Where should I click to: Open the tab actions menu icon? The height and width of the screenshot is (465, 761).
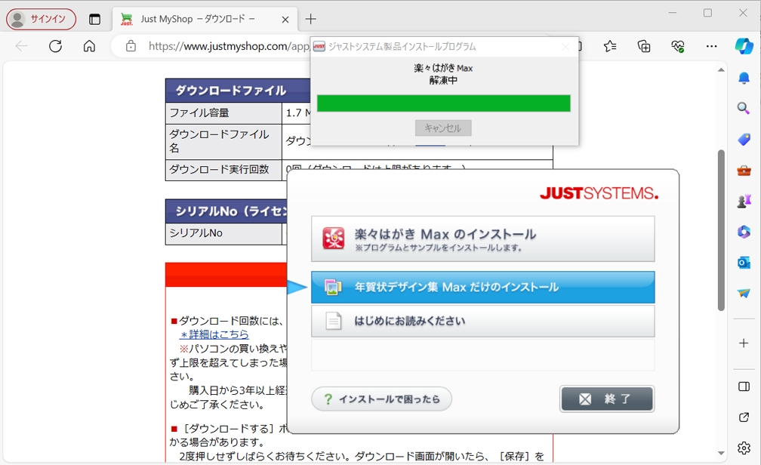coord(94,20)
